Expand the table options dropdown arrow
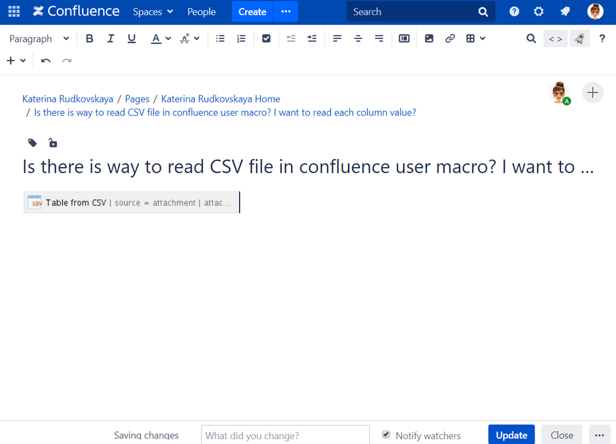Image resolution: width=616 pixels, height=444 pixels. (483, 38)
